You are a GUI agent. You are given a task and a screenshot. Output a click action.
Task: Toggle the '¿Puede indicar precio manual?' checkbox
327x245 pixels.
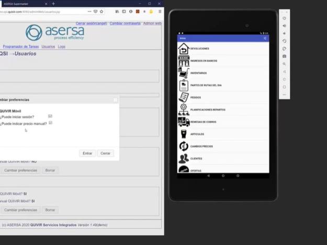pyautogui.click(x=51, y=123)
